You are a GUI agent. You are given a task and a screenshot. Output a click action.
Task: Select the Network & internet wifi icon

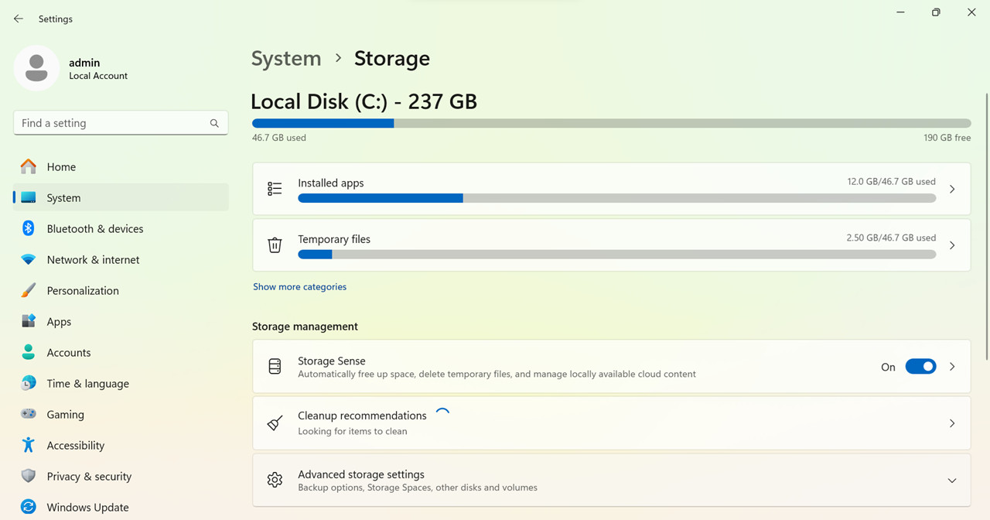tap(29, 260)
